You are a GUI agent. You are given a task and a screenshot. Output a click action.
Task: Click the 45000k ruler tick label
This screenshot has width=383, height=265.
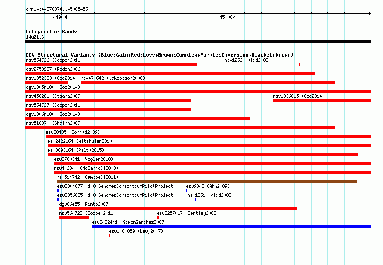pos(227,17)
